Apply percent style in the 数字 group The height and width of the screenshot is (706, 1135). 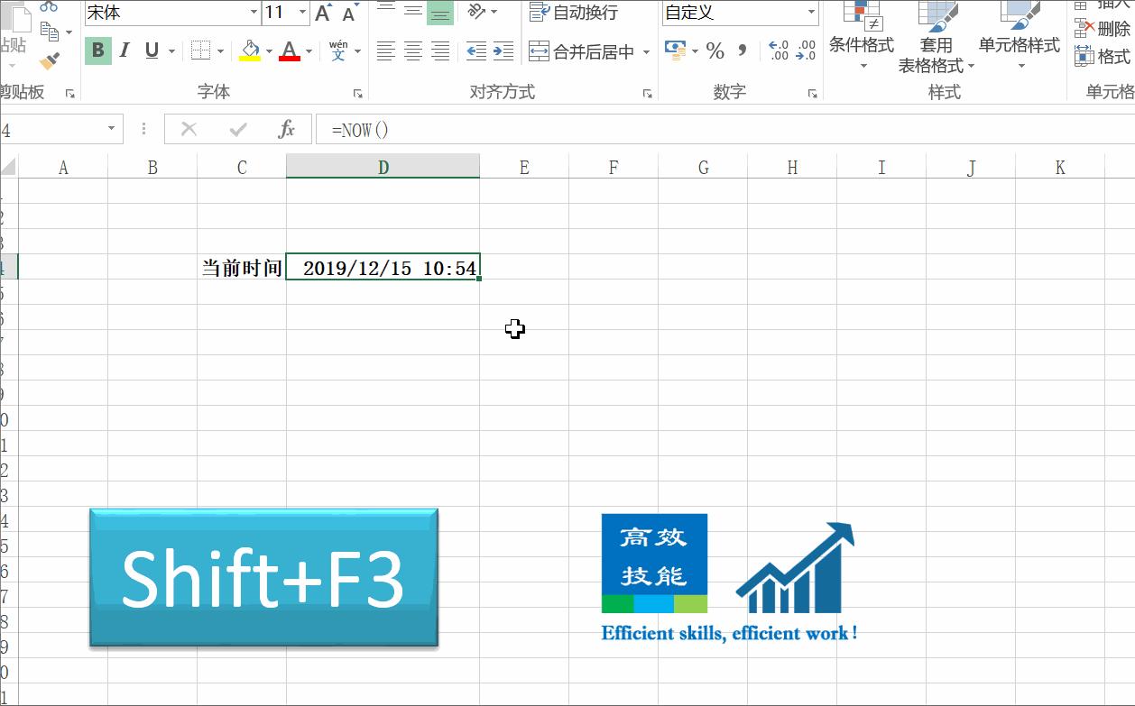tap(715, 51)
